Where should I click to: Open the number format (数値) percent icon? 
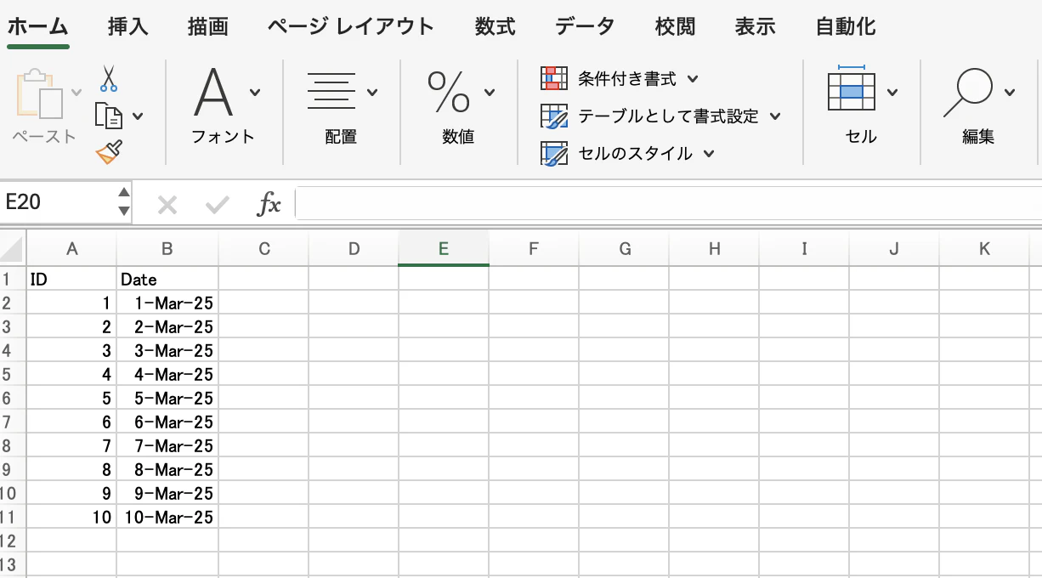coord(448,92)
